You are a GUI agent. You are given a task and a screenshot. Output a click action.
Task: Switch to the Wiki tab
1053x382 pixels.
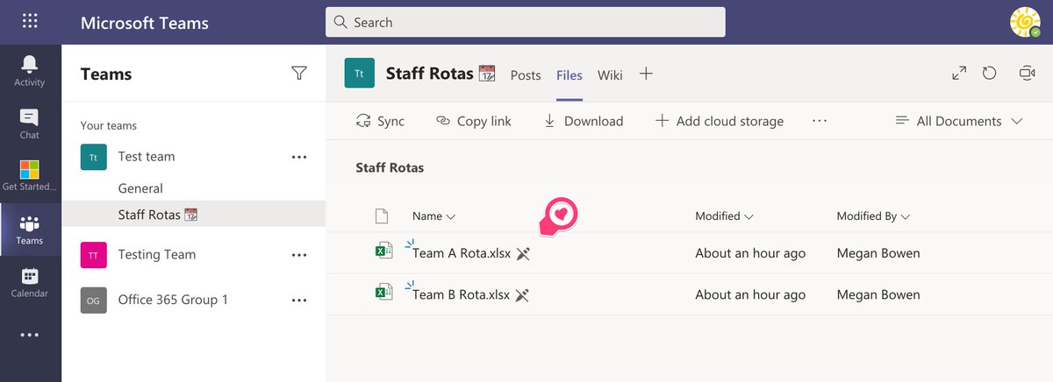[610, 75]
